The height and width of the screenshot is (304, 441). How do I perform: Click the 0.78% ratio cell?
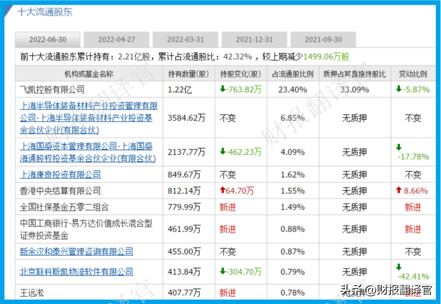293,293
